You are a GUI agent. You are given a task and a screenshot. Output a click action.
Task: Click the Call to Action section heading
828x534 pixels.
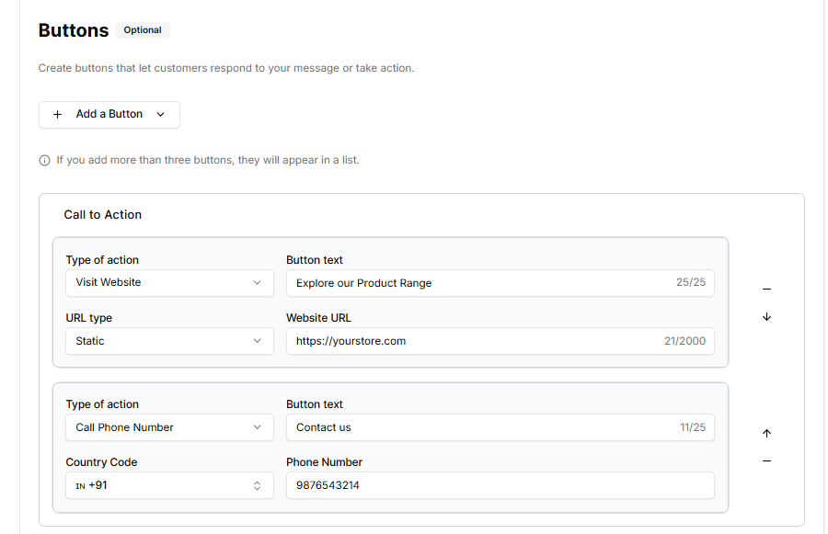[x=103, y=215]
